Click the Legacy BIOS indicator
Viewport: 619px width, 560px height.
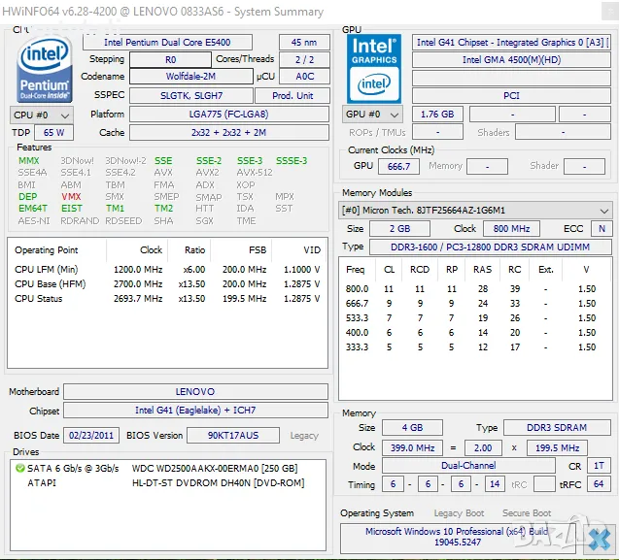[303, 436]
